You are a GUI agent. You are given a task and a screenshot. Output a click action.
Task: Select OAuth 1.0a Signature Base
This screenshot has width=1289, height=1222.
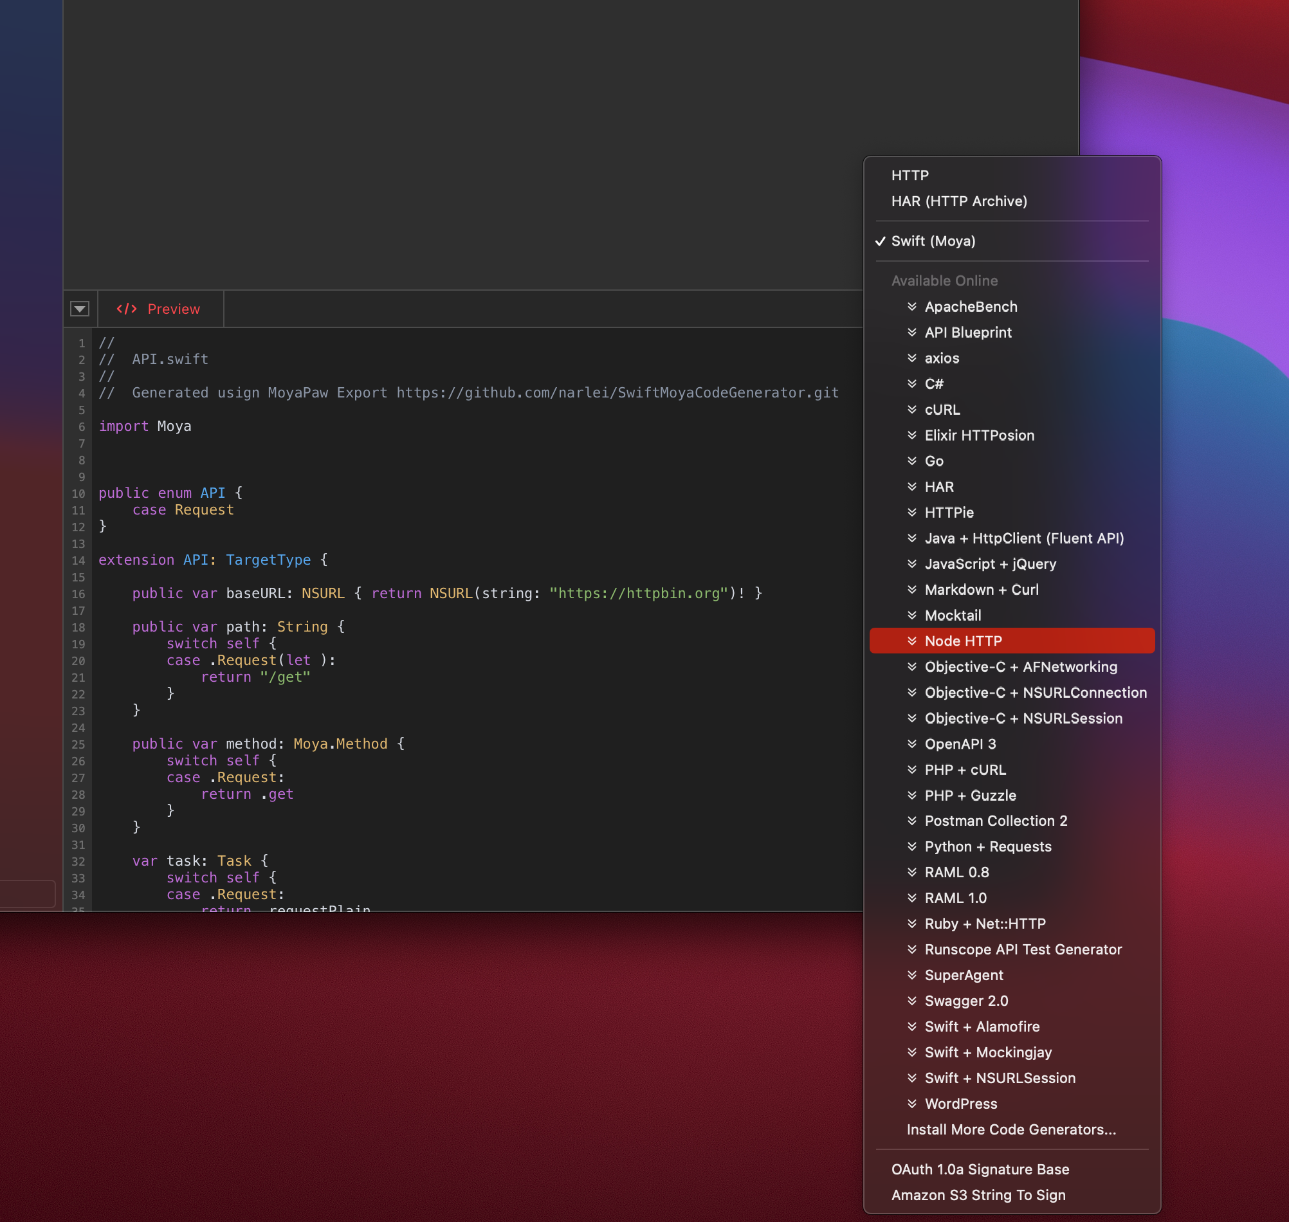(980, 1169)
